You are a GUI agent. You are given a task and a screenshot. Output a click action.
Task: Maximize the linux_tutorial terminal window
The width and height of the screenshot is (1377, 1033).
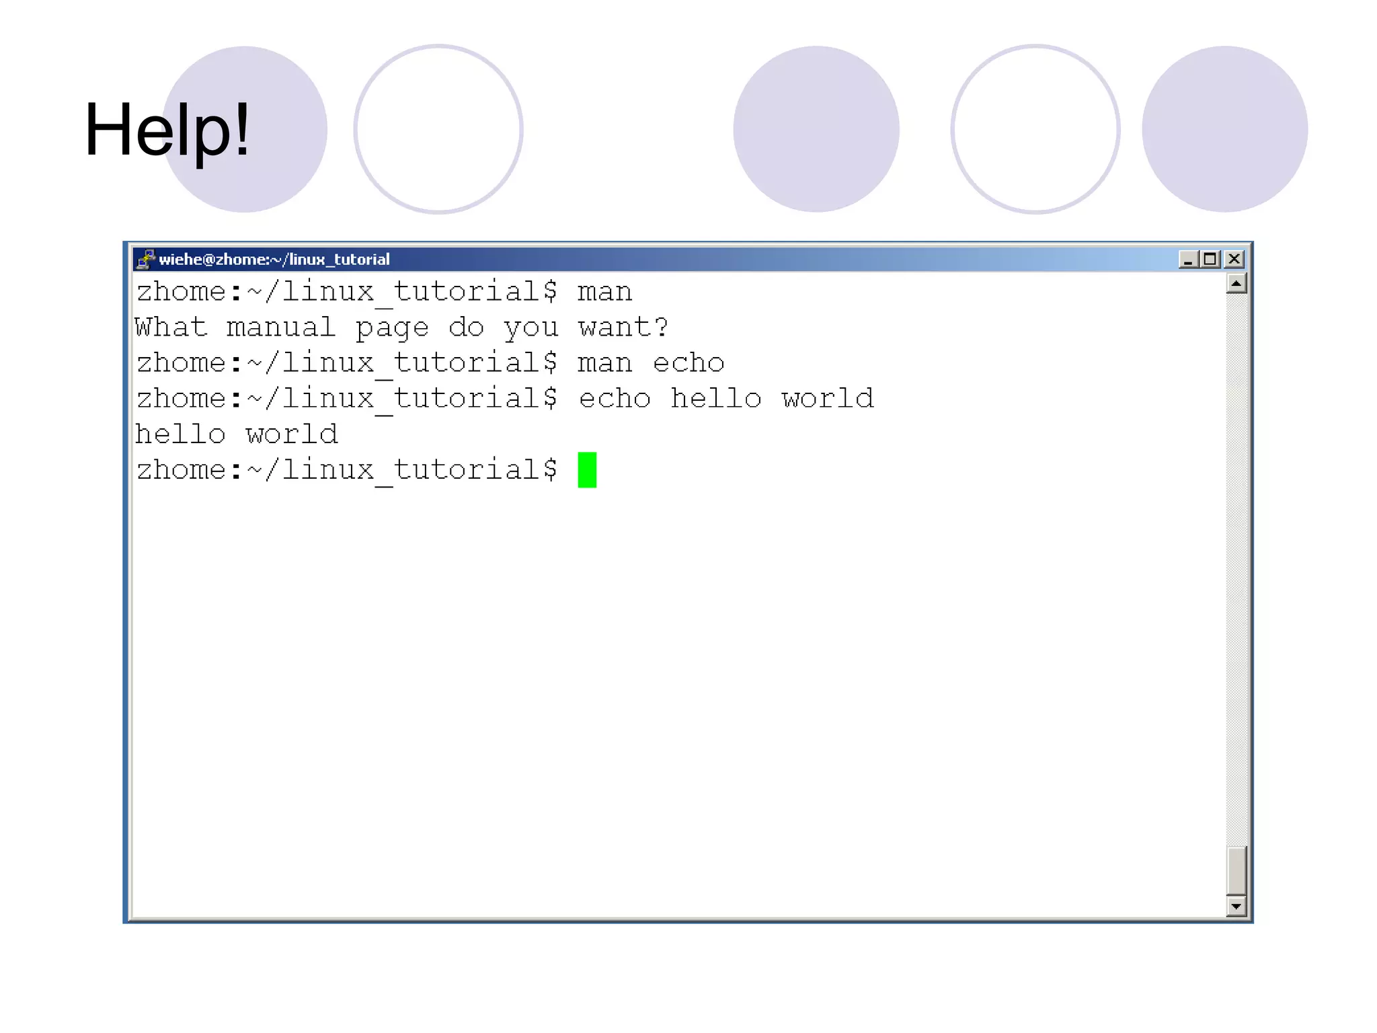point(1211,260)
